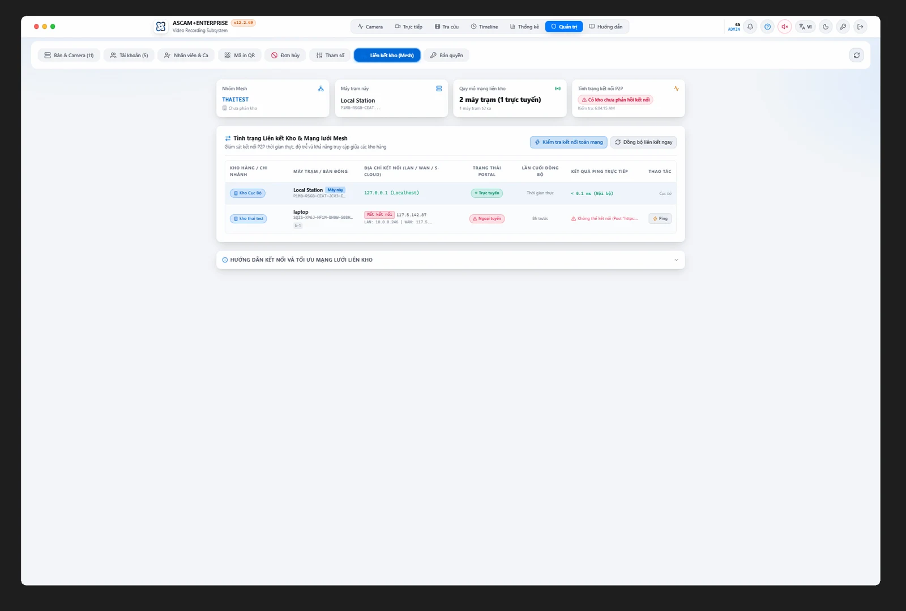Open Nhân viên & Ca section
This screenshot has width=906, height=611.
click(x=186, y=55)
